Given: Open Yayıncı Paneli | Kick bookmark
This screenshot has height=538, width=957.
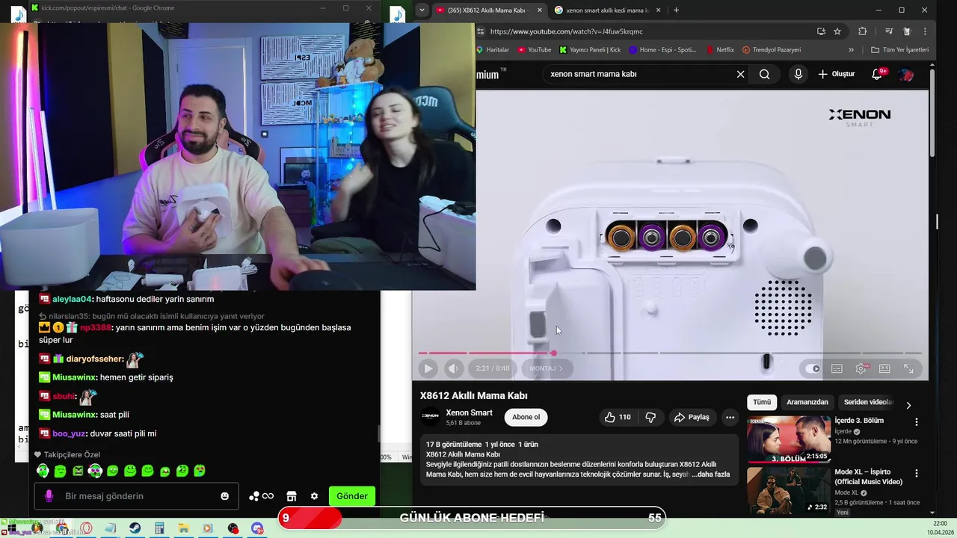Looking at the screenshot, I should click(590, 50).
